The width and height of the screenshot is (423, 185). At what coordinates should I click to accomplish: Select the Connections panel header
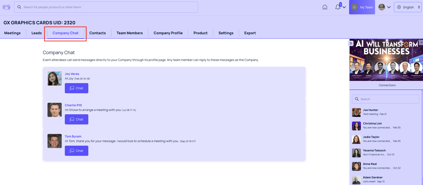pyautogui.click(x=387, y=85)
